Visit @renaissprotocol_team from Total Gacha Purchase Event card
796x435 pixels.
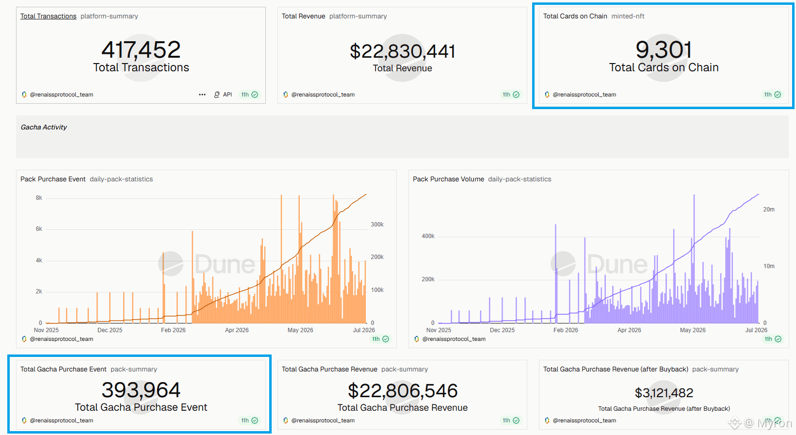[x=62, y=420]
